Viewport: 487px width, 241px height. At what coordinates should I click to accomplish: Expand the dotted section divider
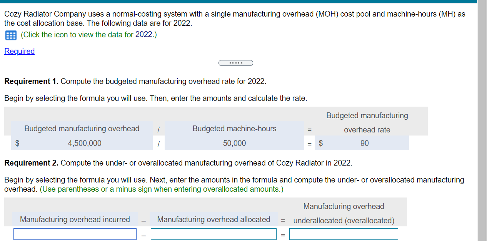[x=235, y=62]
